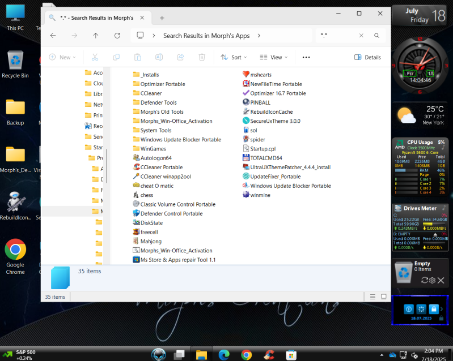Click File Explorer in taskbar
The image size is (453, 361).
coord(201,355)
